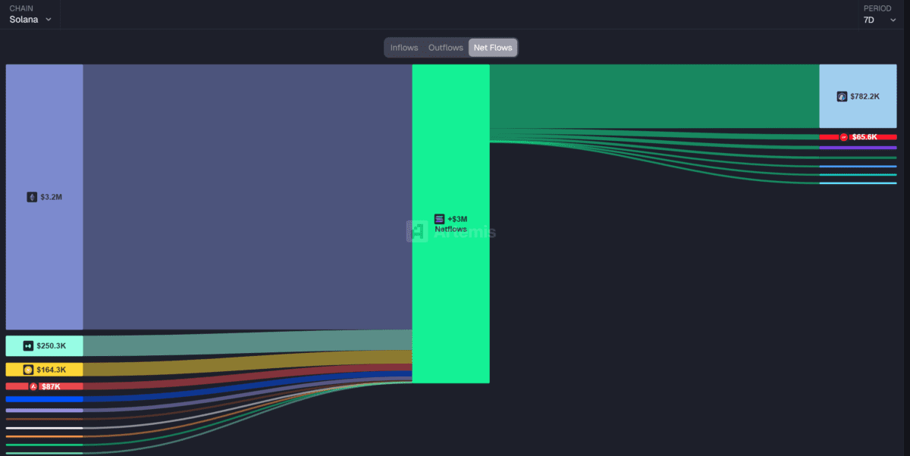
Task: Click the Arbitrum icon beside $782.2K
Action: 842,97
